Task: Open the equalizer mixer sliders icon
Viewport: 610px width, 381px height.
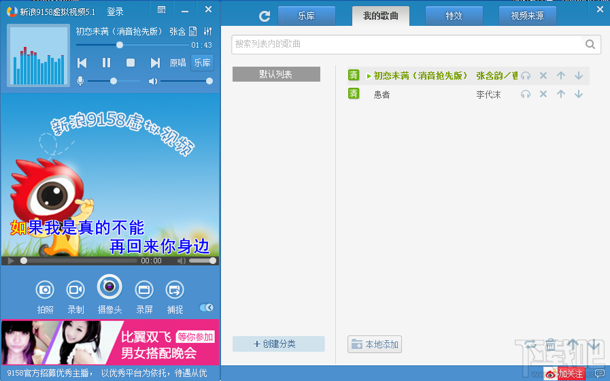Action: point(207,31)
